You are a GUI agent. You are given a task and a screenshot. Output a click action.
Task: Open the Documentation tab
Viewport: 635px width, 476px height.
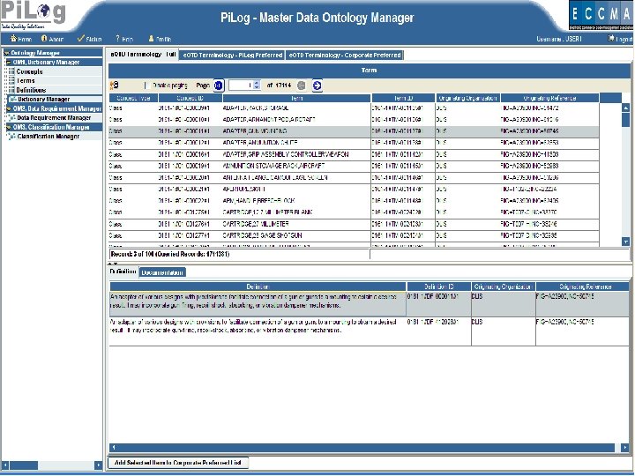click(162, 272)
